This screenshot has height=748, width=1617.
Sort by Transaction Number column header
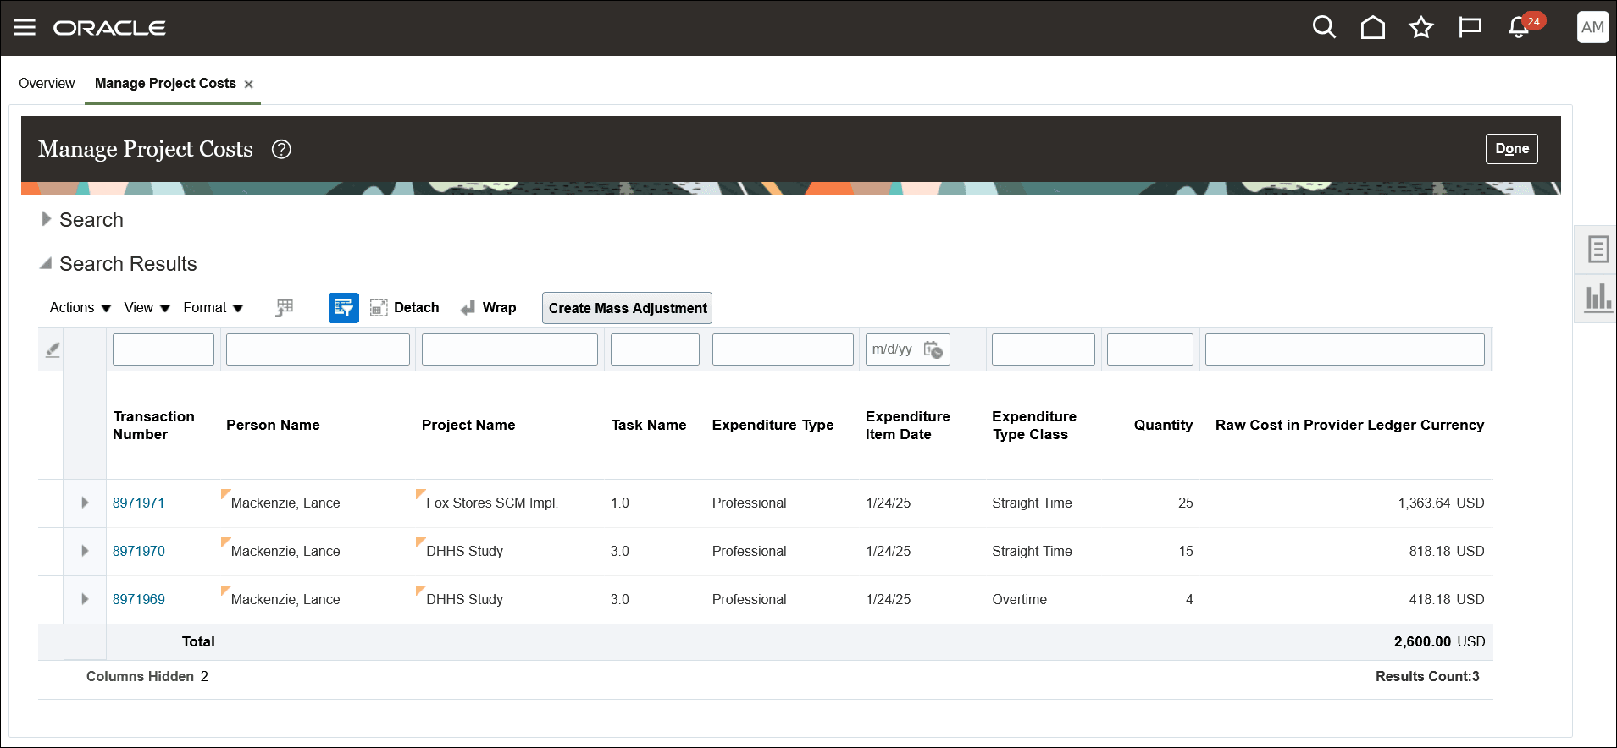(x=154, y=426)
